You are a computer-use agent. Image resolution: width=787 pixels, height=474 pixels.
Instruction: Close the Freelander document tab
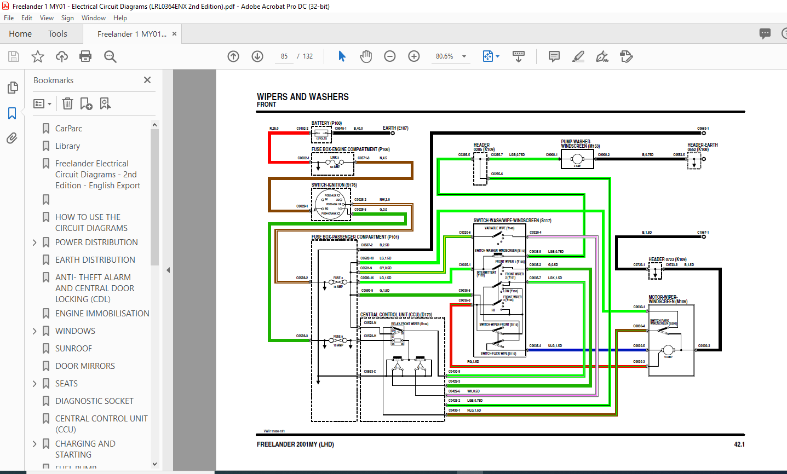click(x=174, y=34)
